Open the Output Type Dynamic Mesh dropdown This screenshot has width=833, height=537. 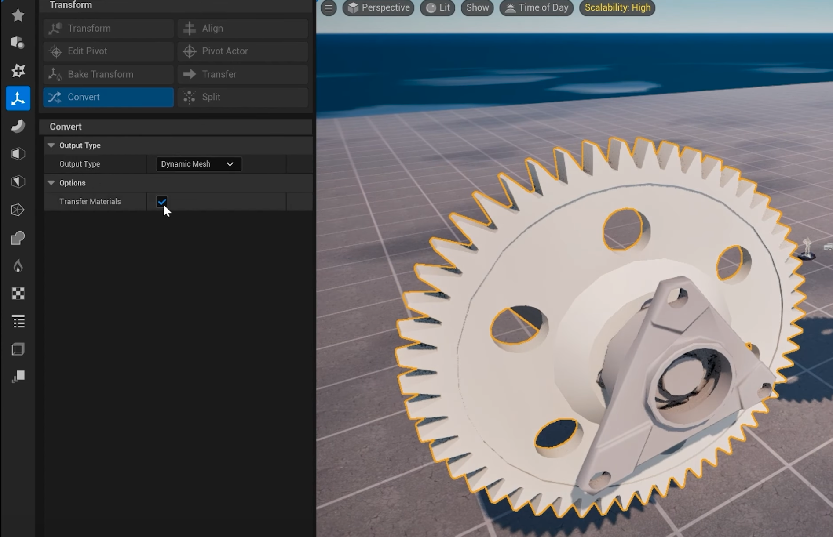coord(198,164)
